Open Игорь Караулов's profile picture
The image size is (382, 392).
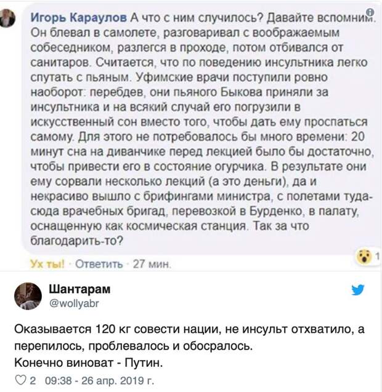pyautogui.click(x=7, y=18)
